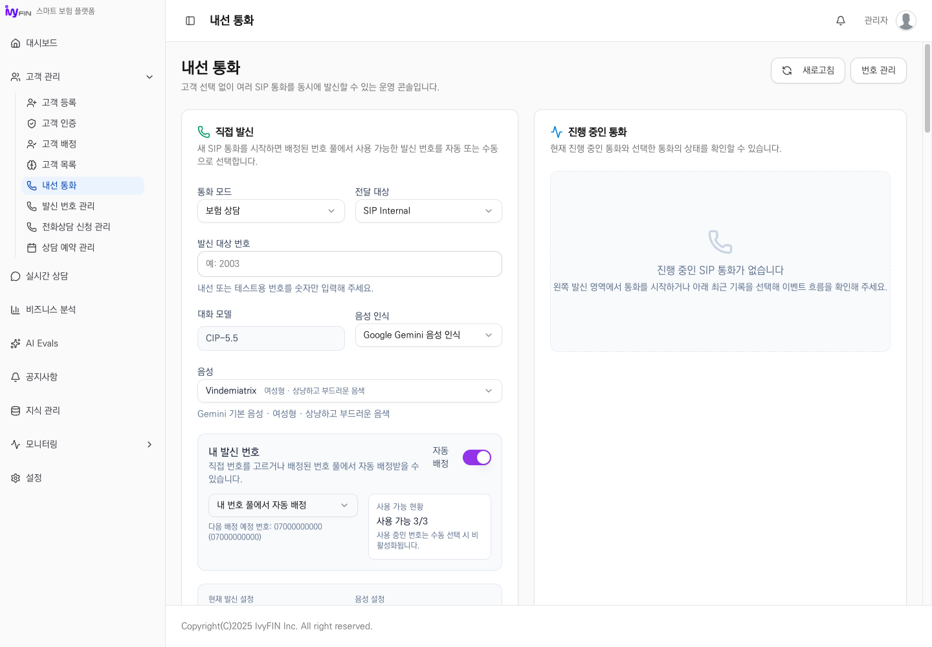The width and height of the screenshot is (932, 647).
Task: Click the 새로고침 button
Action: (808, 71)
